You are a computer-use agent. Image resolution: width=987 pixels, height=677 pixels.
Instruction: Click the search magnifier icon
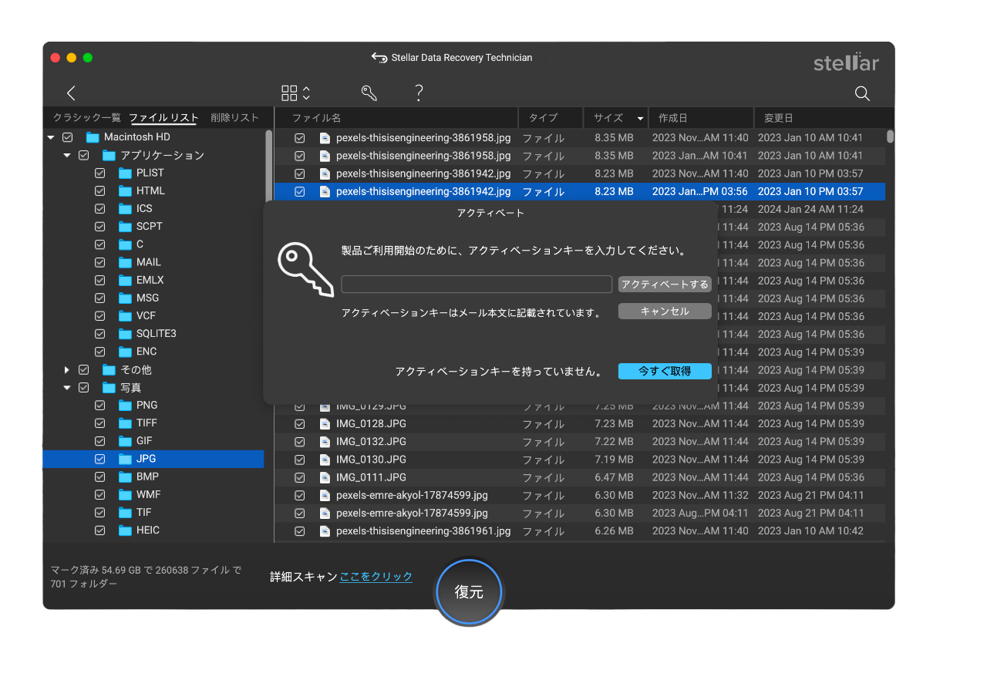click(x=862, y=93)
